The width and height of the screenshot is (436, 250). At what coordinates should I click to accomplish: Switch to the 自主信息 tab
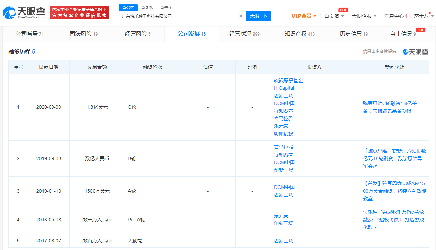(x=403, y=34)
